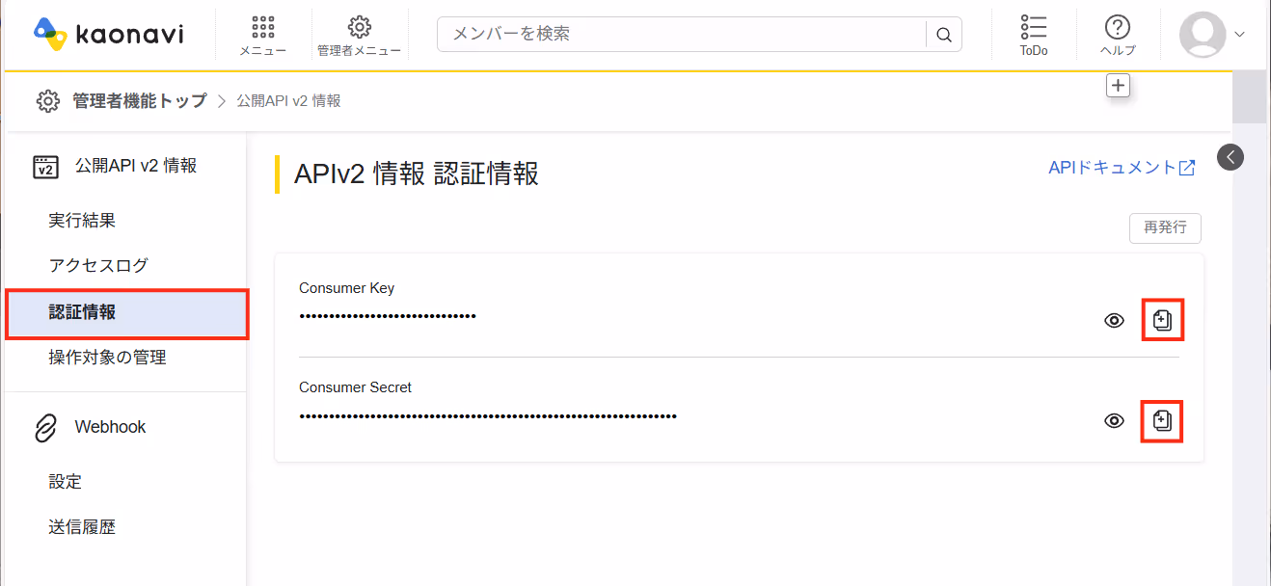The width and height of the screenshot is (1271, 586).
Task: Expand the user account dropdown arrow
Action: (1240, 34)
